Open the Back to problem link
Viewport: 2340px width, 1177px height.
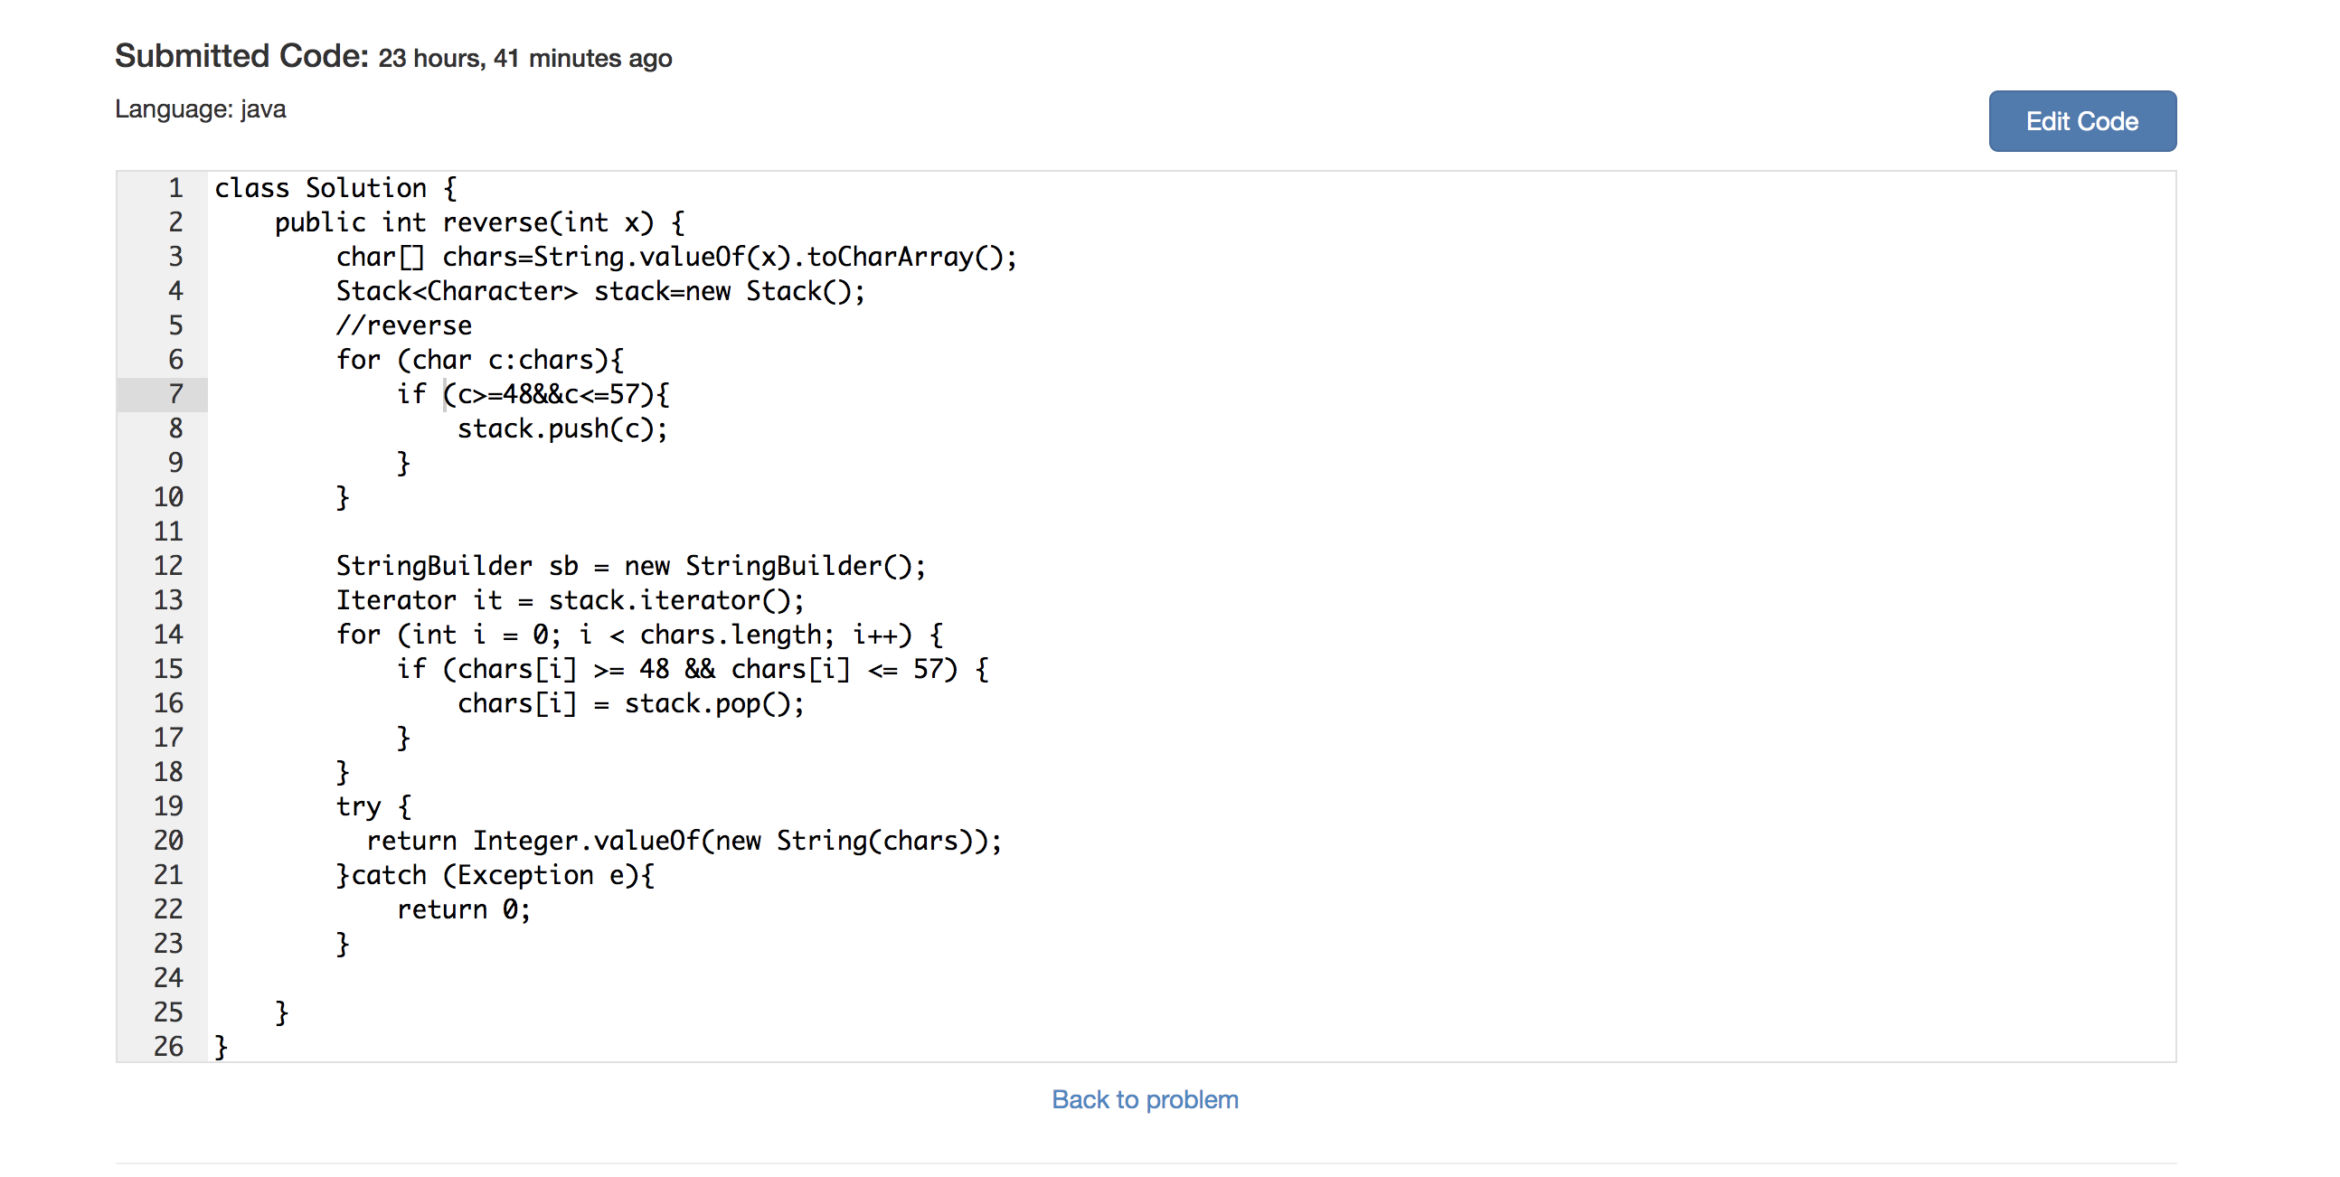coord(1145,1099)
